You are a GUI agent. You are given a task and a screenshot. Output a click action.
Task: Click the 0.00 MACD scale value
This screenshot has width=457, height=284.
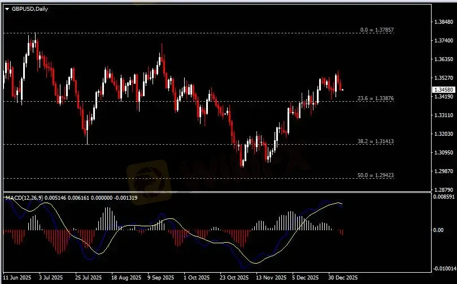(x=438, y=230)
